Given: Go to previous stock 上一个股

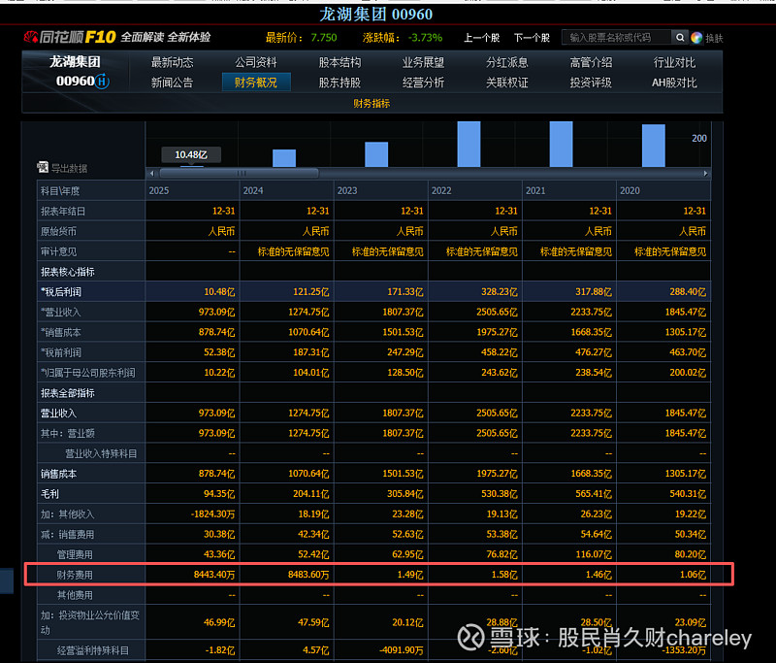Looking at the screenshot, I should pyautogui.click(x=481, y=38).
